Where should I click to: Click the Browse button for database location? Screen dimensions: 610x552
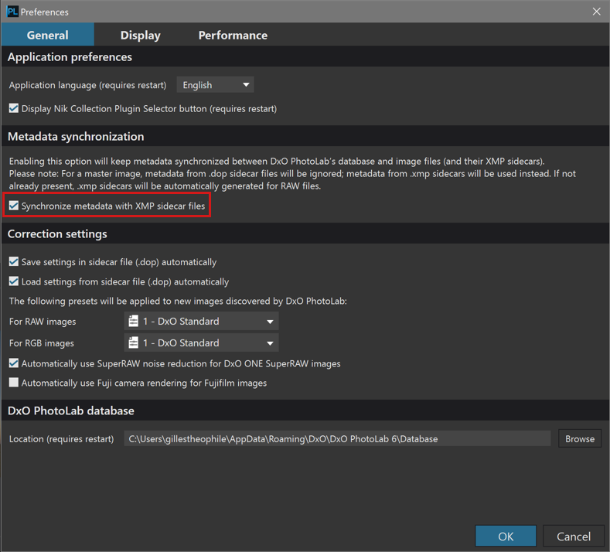click(x=580, y=439)
